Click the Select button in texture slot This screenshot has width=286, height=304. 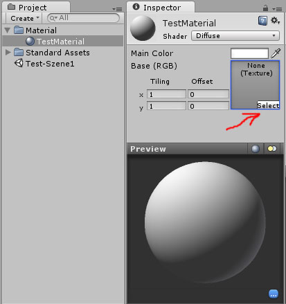268,105
